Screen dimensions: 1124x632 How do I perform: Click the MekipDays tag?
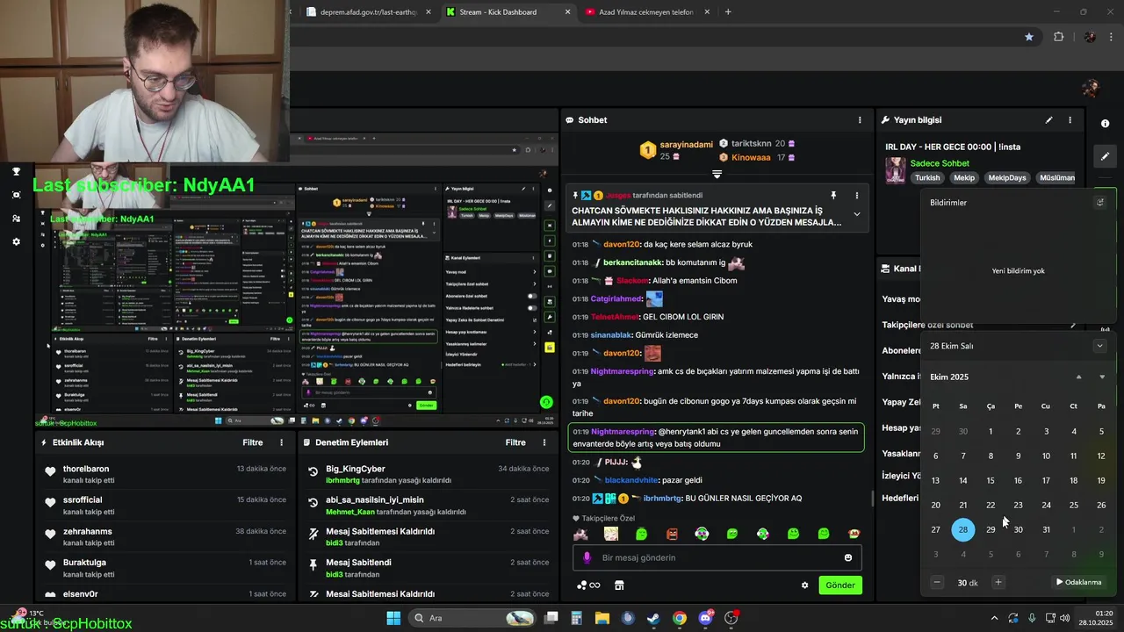[x=1007, y=178]
